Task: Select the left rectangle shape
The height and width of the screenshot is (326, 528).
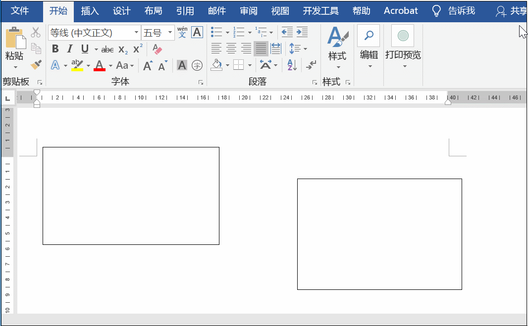Action: click(131, 196)
